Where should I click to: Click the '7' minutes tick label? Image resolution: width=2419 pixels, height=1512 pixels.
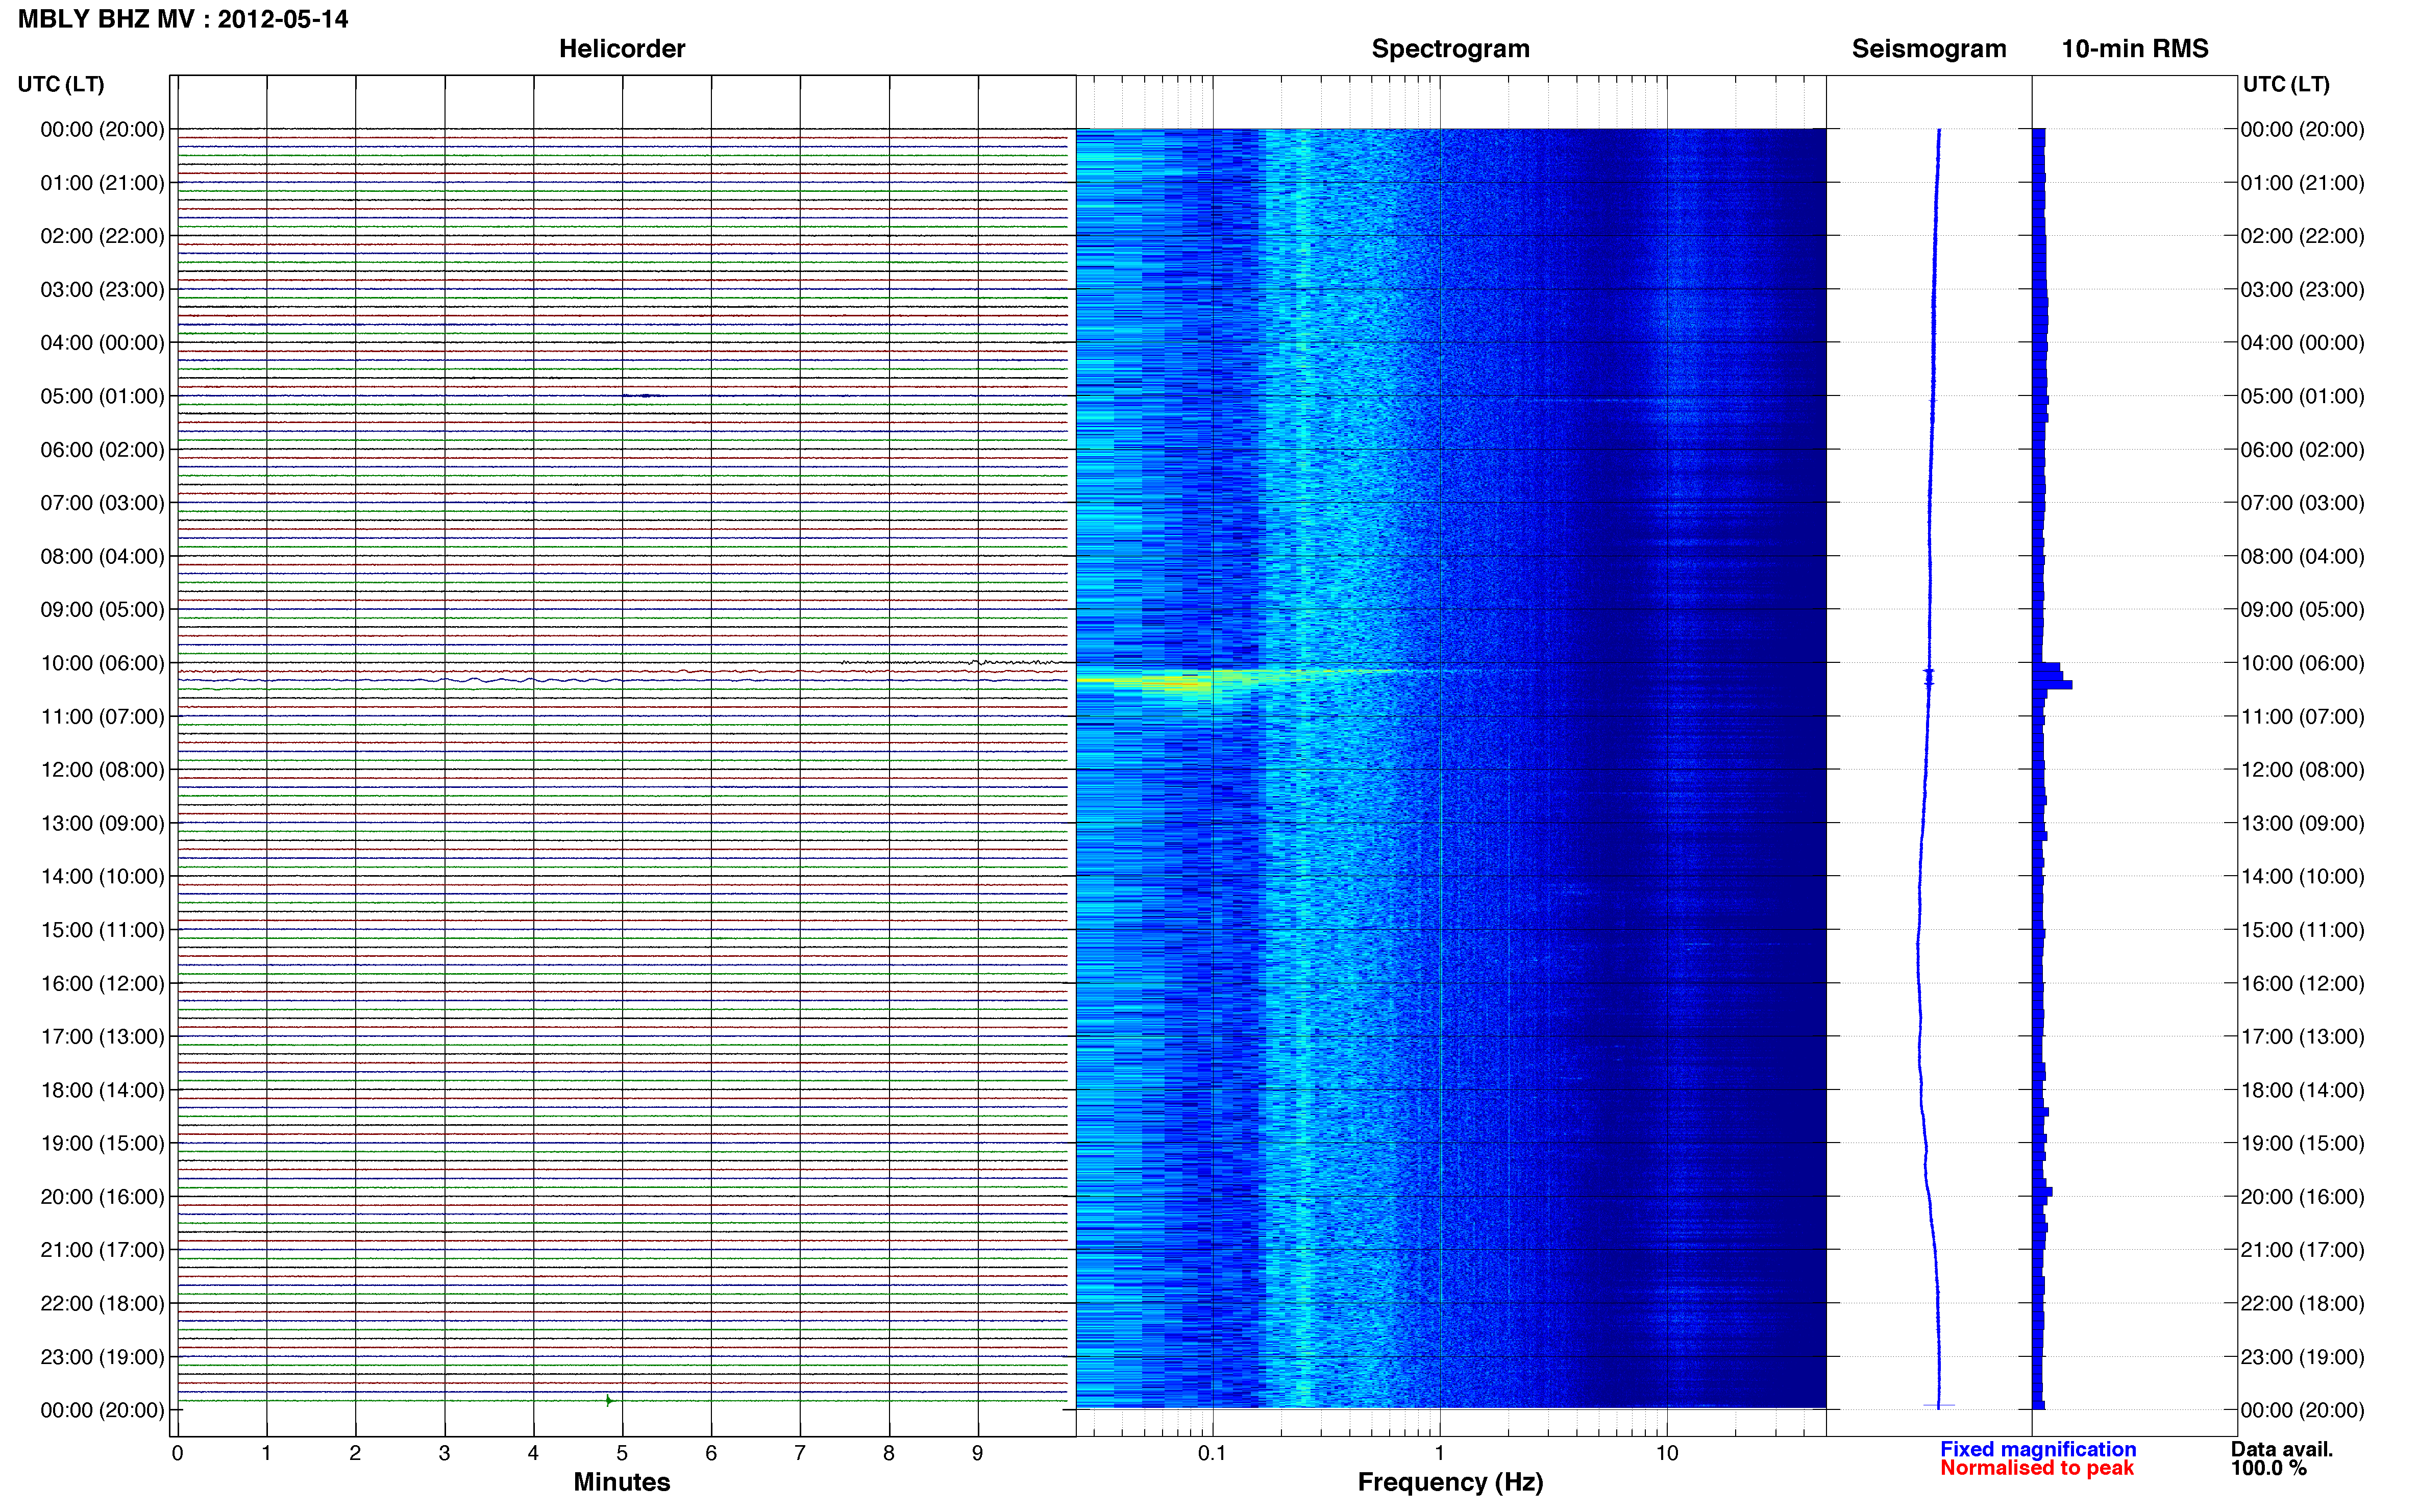click(x=800, y=1453)
